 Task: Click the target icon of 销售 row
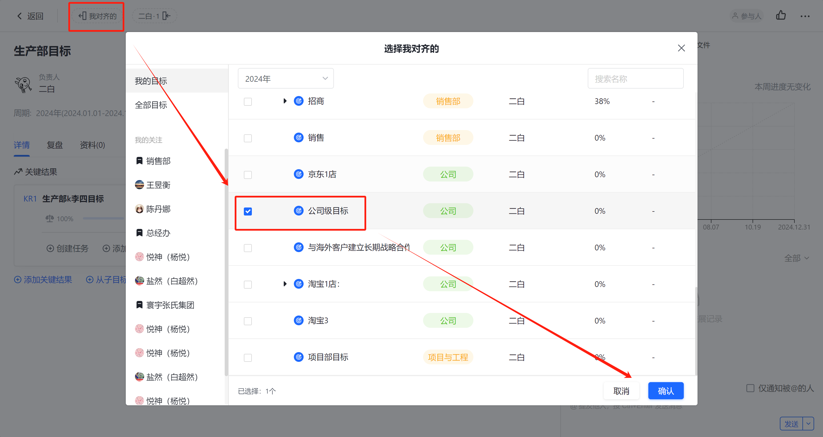pos(298,138)
